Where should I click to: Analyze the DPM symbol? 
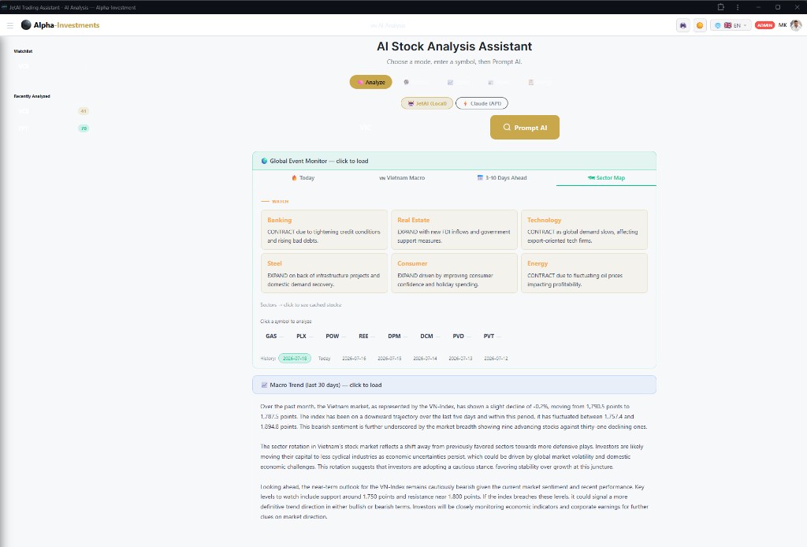pyautogui.click(x=397, y=336)
